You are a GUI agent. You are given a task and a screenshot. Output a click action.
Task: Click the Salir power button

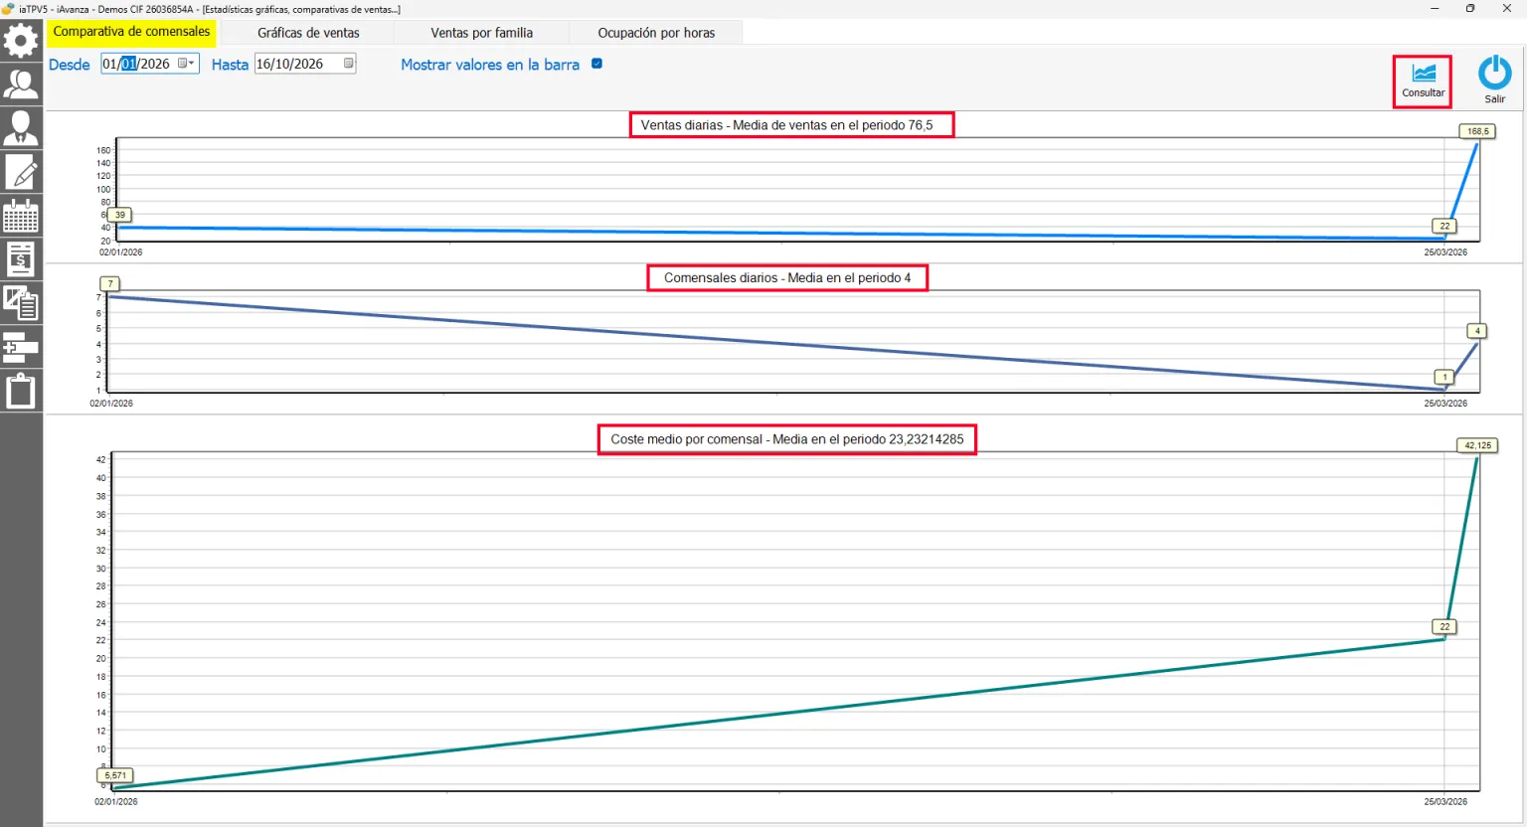(x=1494, y=80)
